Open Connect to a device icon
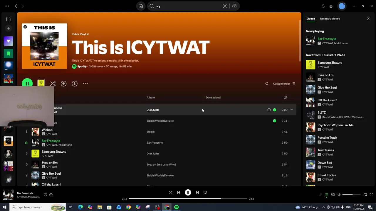This screenshot has width=376, height=211. tap(333, 195)
